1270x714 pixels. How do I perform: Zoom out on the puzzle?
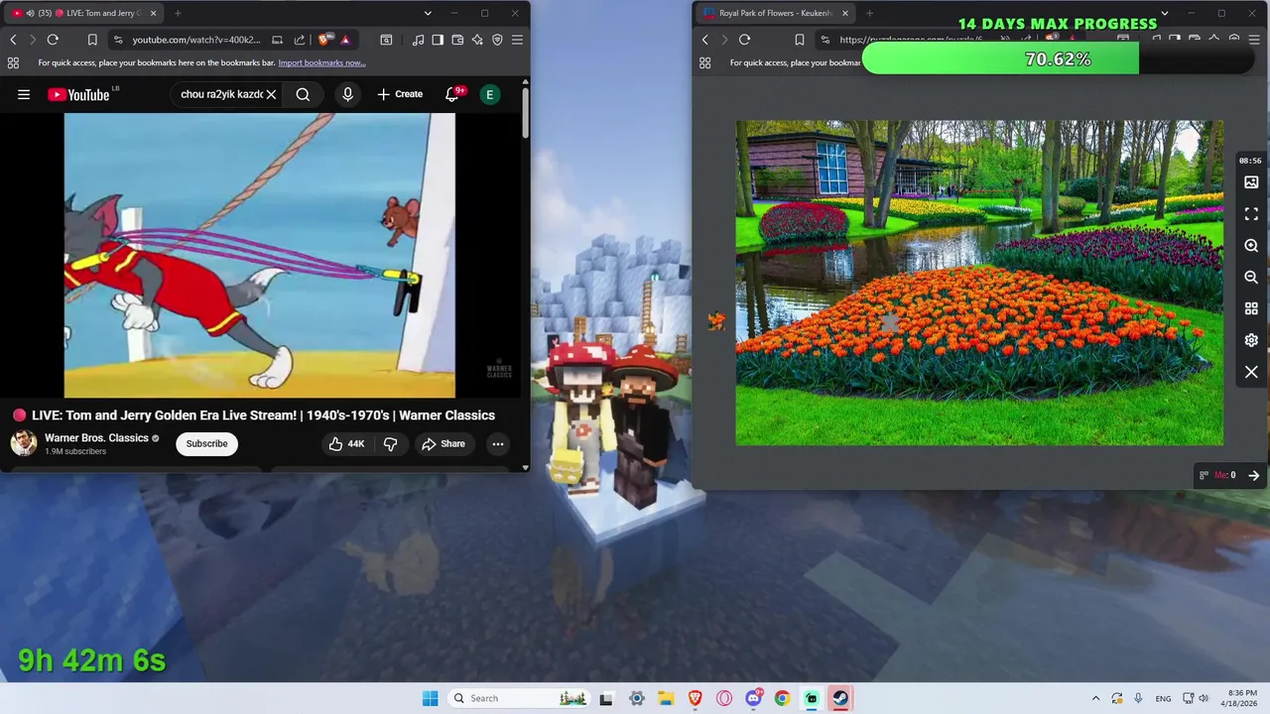point(1251,278)
